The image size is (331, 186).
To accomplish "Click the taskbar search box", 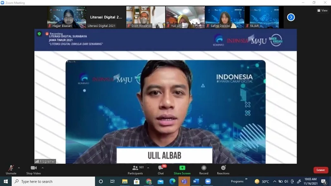I will pyautogui.click(x=53, y=181).
